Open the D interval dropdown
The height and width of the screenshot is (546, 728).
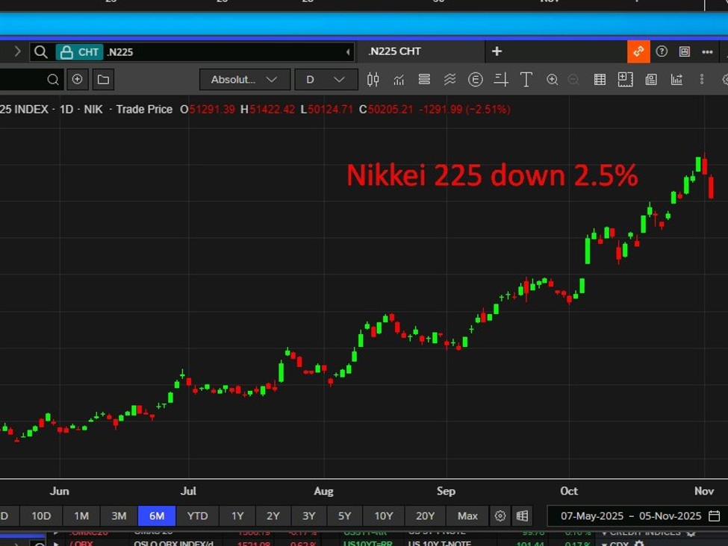click(325, 80)
